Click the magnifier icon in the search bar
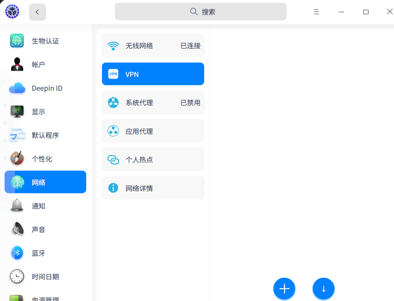The image size is (394, 301). coord(194,11)
